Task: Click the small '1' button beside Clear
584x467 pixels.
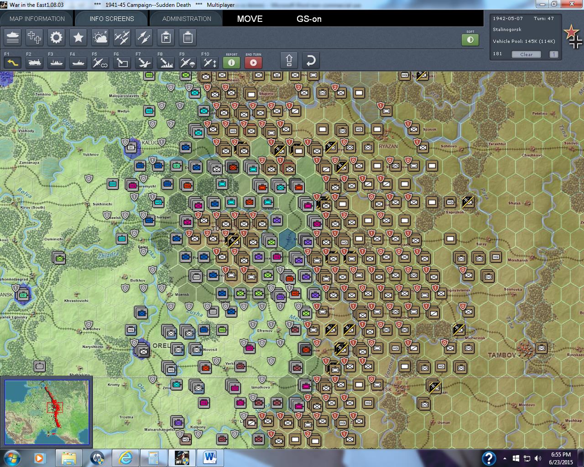Action: click(x=553, y=54)
